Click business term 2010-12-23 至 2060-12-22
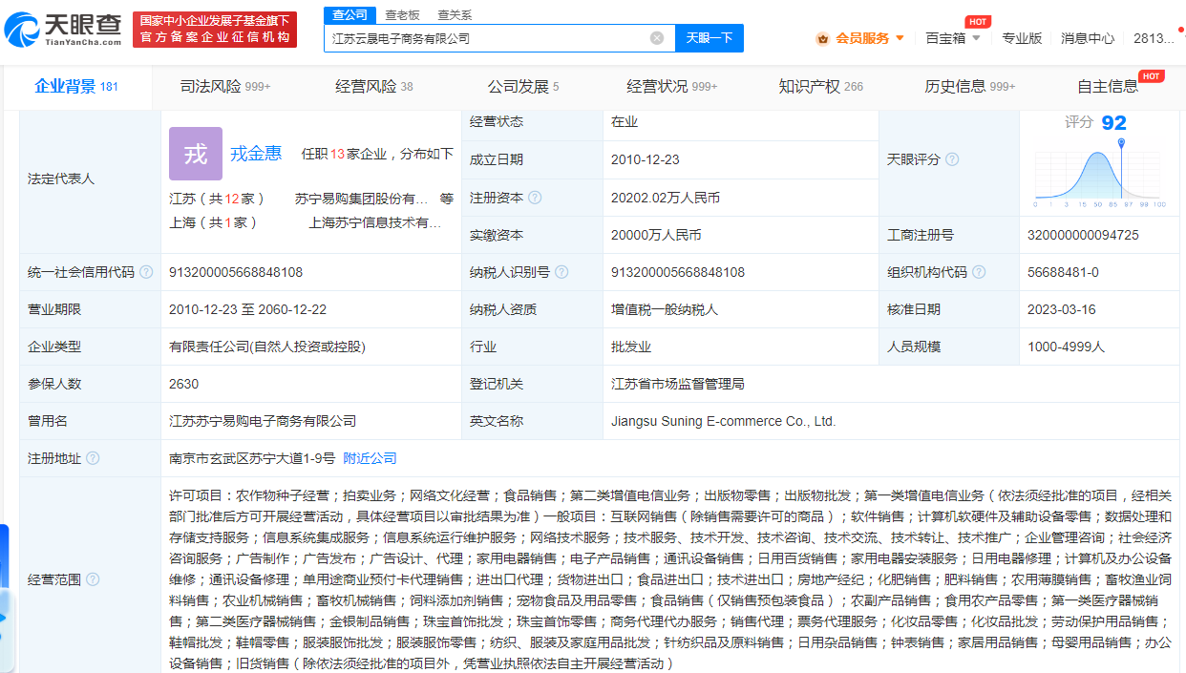Viewport: 1186px width, 673px height. click(248, 309)
